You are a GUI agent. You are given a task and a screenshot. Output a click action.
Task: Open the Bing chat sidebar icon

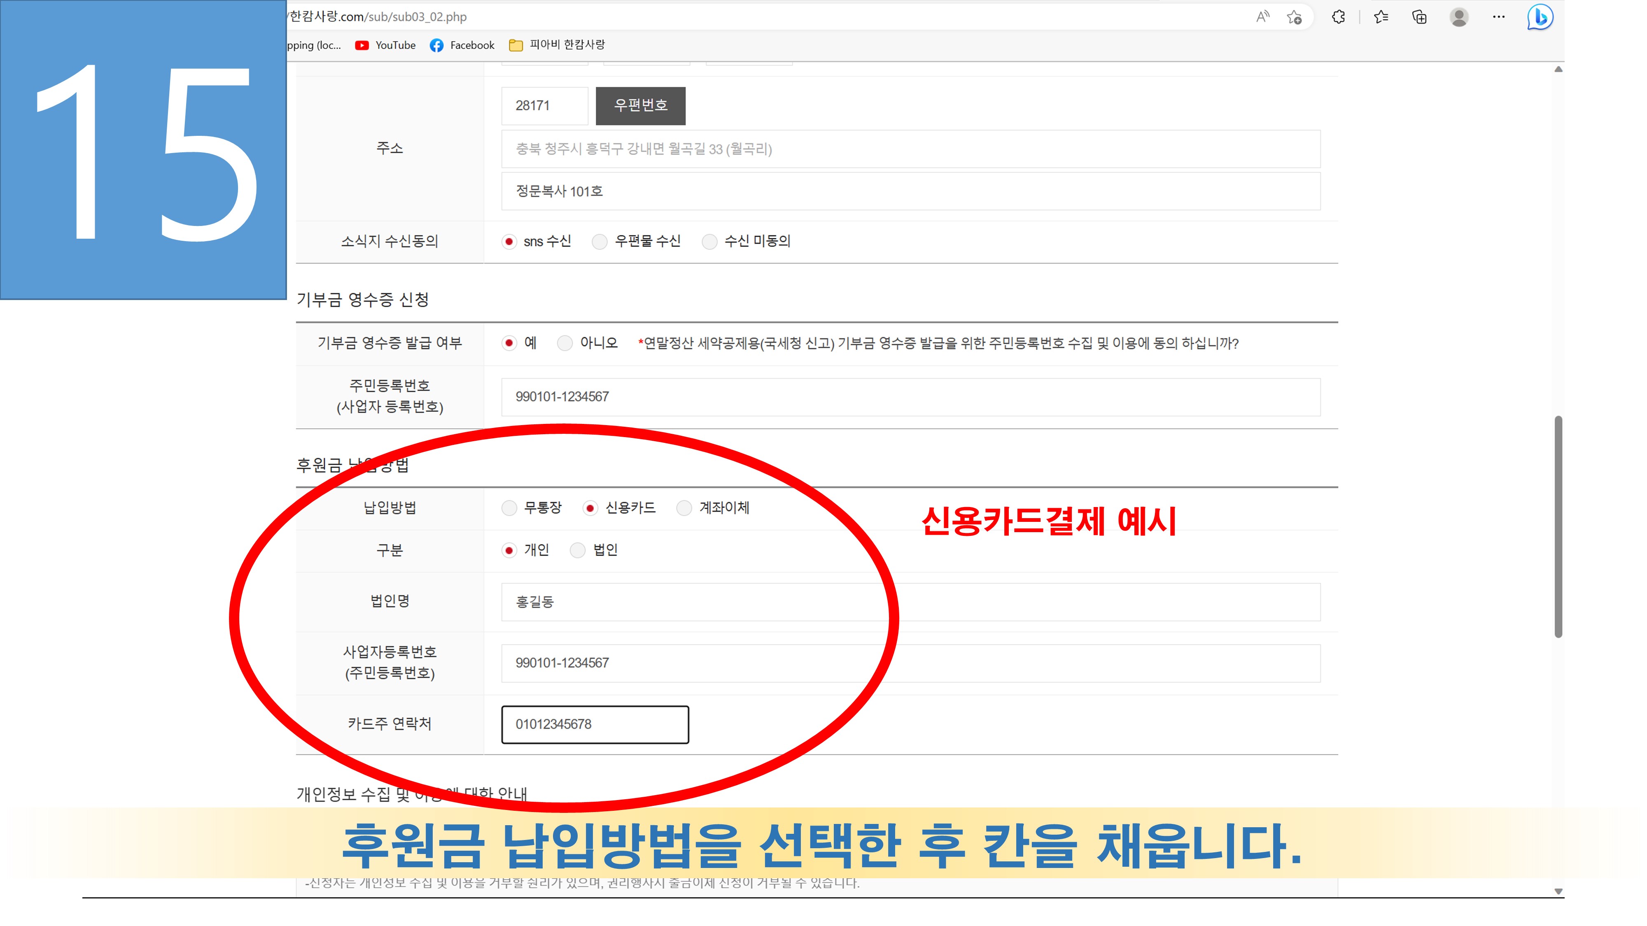point(1540,17)
